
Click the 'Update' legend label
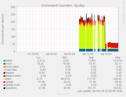pyautogui.click(x=9, y=82)
